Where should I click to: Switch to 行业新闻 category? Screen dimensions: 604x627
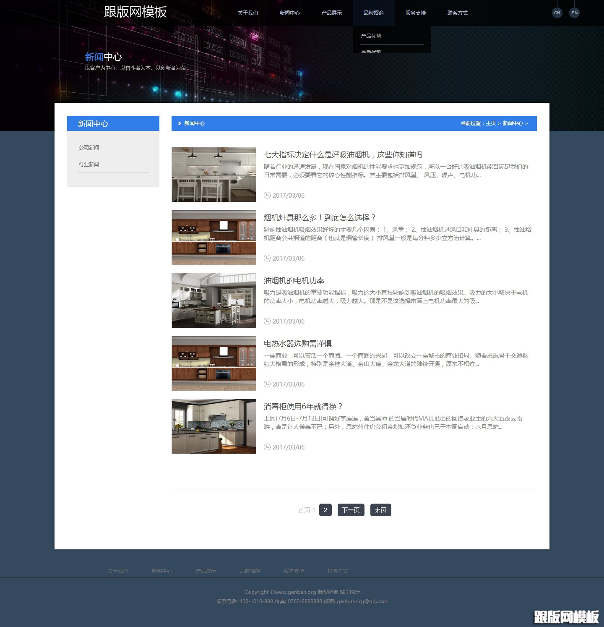point(89,164)
